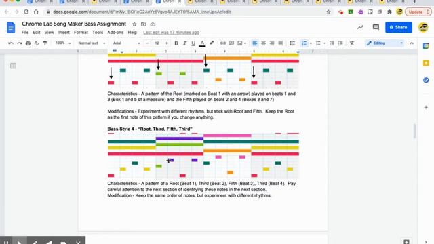Open the zoom level dropdown

tap(63, 43)
